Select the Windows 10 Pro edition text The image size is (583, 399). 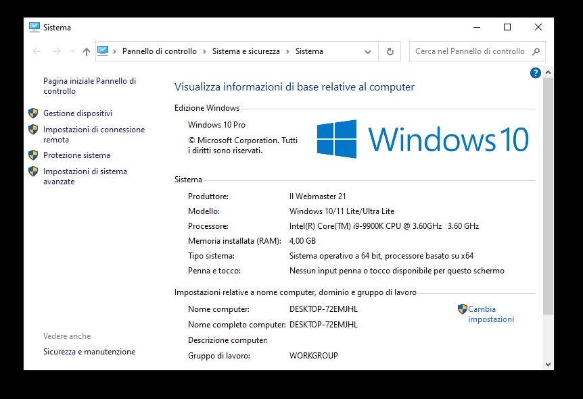pyautogui.click(x=216, y=125)
